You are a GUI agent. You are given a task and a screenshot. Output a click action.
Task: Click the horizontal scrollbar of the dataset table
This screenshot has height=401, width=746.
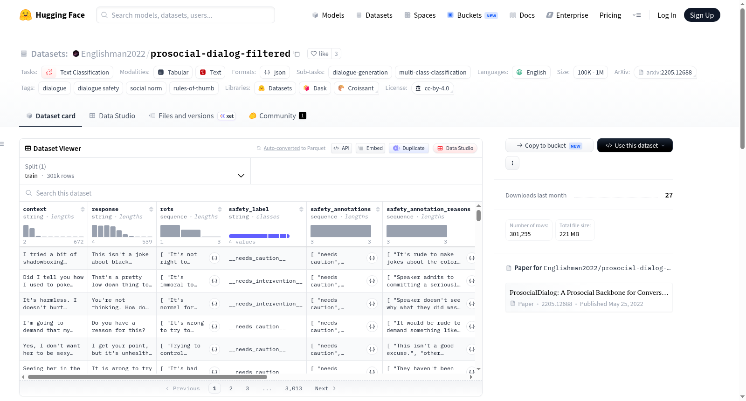147,377
